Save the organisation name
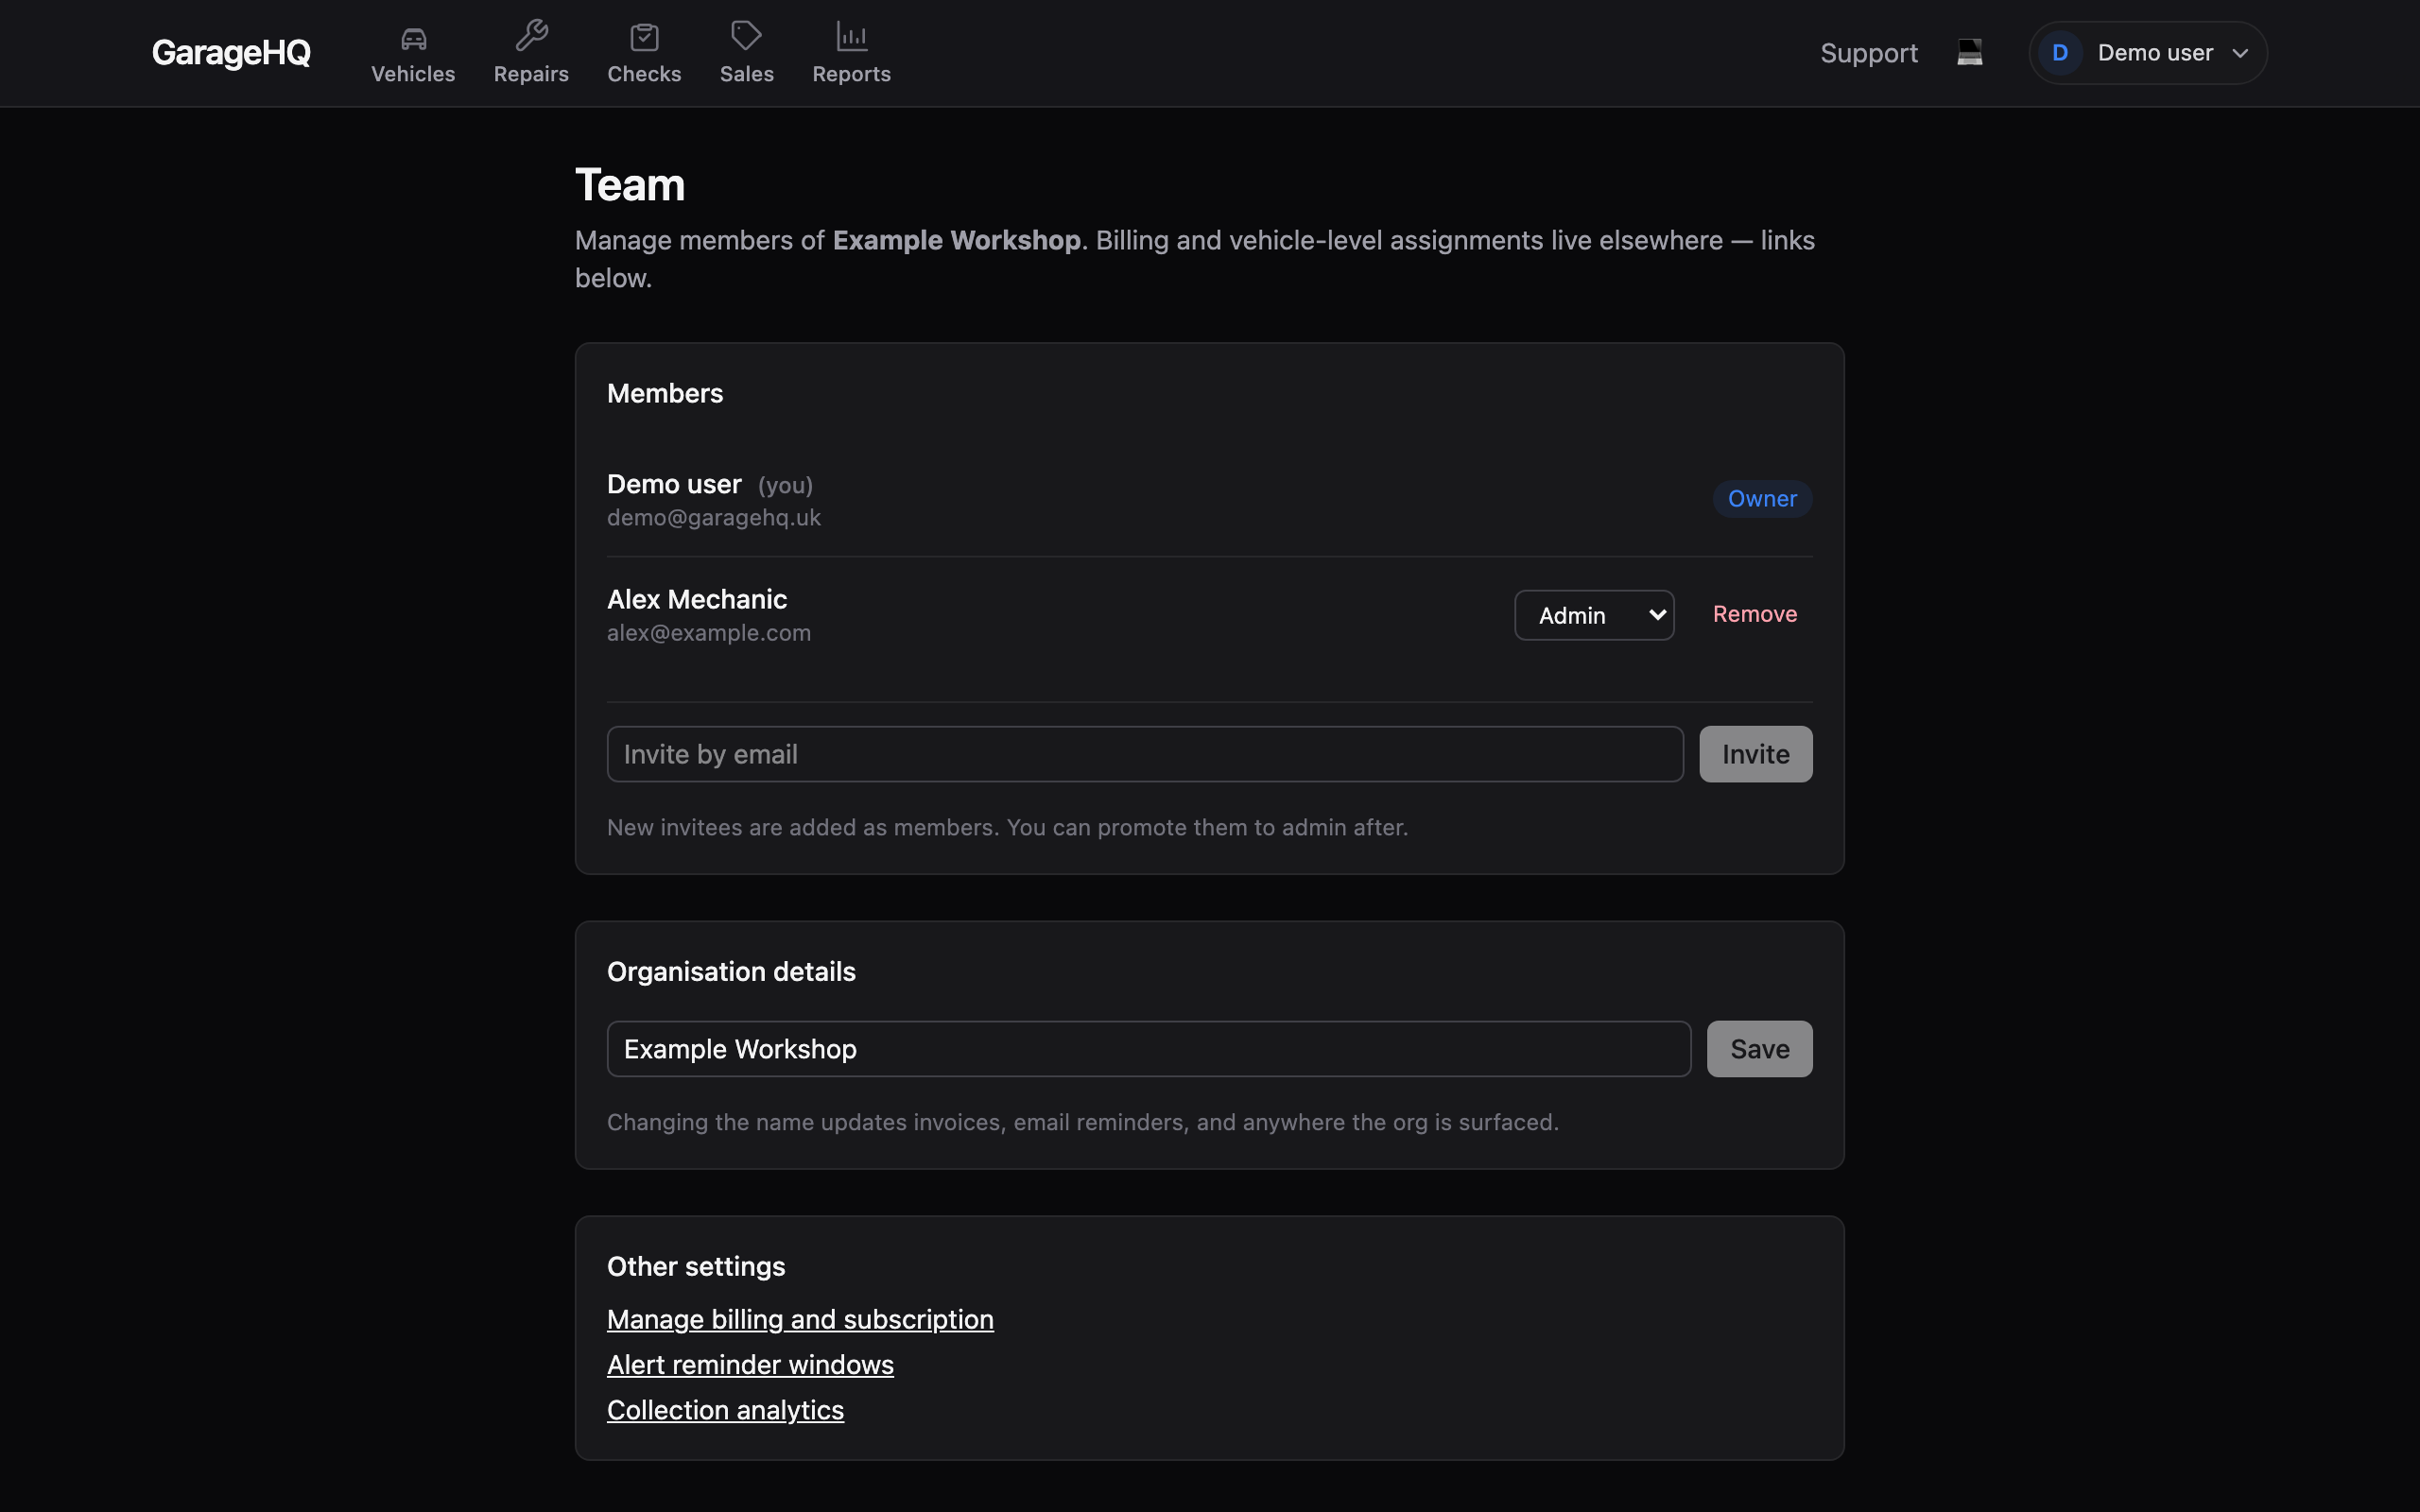Image resolution: width=2420 pixels, height=1512 pixels. 1759,1049
